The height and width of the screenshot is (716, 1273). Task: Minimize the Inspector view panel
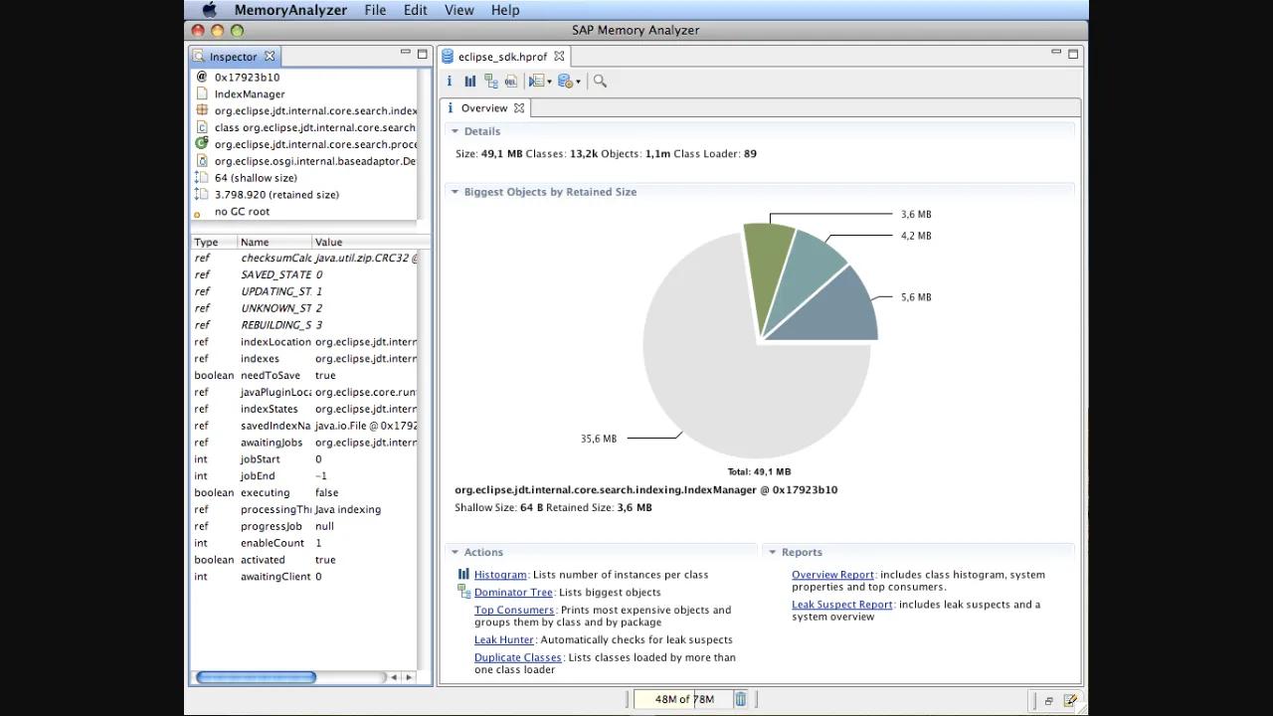(x=405, y=53)
